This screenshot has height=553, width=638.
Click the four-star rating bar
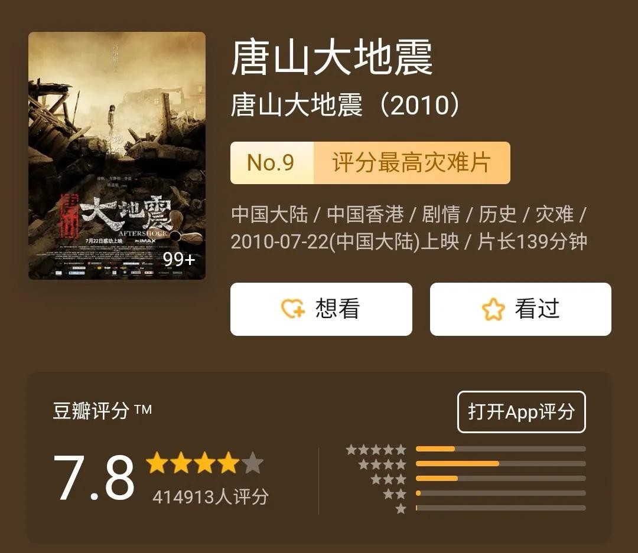[x=501, y=463]
